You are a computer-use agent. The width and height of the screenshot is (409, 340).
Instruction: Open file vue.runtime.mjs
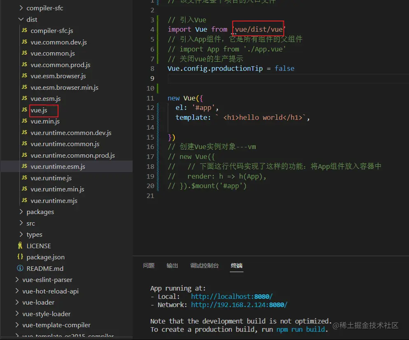54,201
